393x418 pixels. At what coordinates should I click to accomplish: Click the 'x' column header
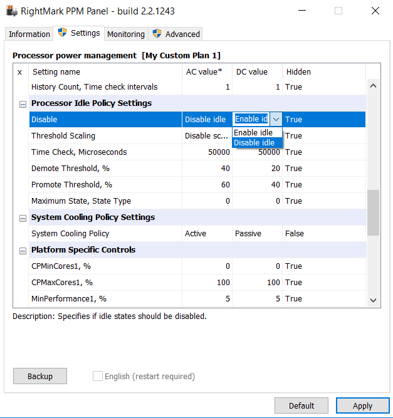click(x=19, y=72)
